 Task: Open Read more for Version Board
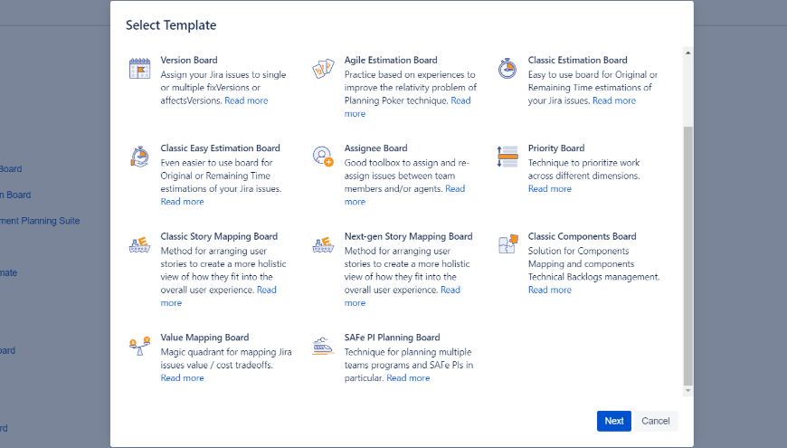[246, 100]
